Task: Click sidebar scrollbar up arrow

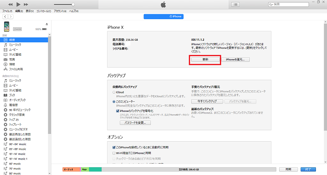Action: [x=49, y=35]
